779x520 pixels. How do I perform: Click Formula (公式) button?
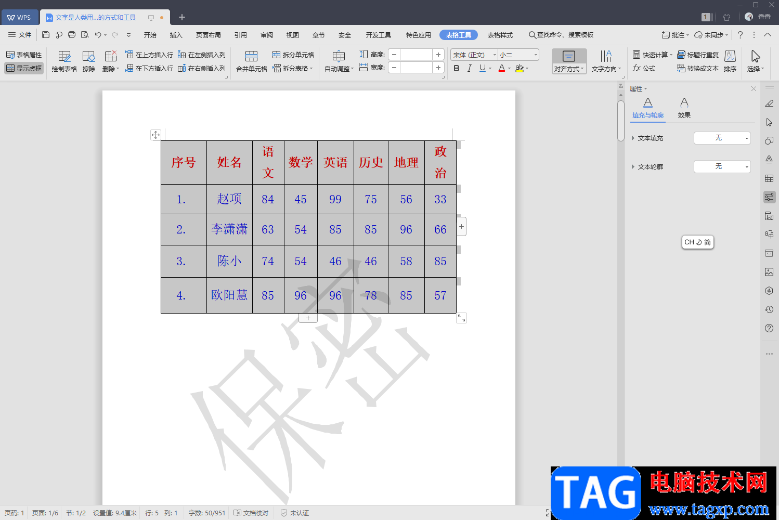pos(644,68)
